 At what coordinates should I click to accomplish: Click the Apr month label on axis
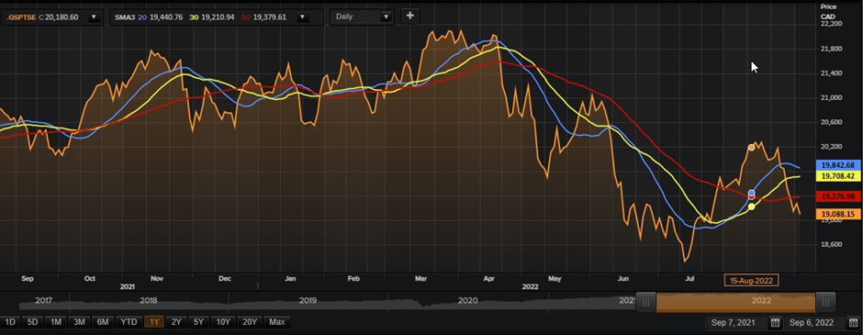click(488, 279)
